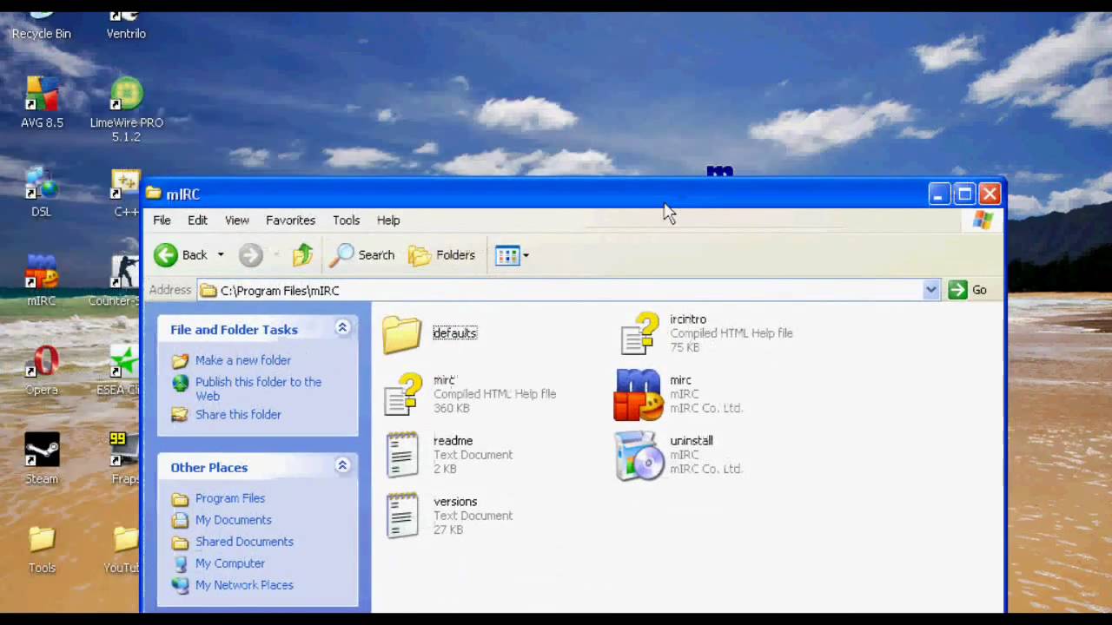Select the defaults folder
1112x625 pixels.
click(430, 334)
